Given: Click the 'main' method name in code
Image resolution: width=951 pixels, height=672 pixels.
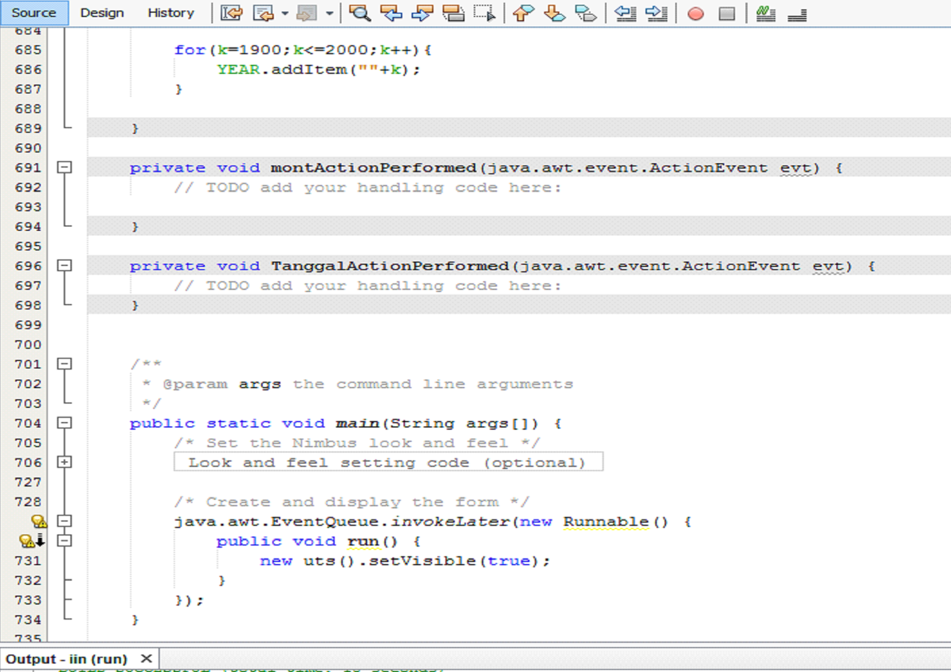Looking at the screenshot, I should coord(357,423).
